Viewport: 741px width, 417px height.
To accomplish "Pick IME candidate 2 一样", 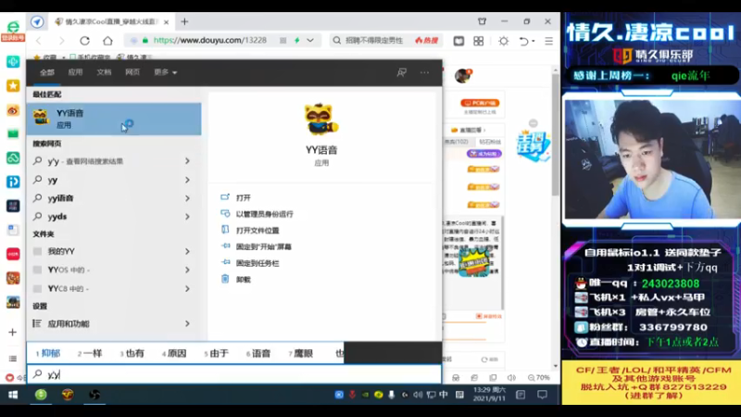I will (x=90, y=353).
